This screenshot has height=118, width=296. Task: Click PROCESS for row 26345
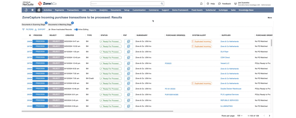pyautogui.click(x=40, y=106)
